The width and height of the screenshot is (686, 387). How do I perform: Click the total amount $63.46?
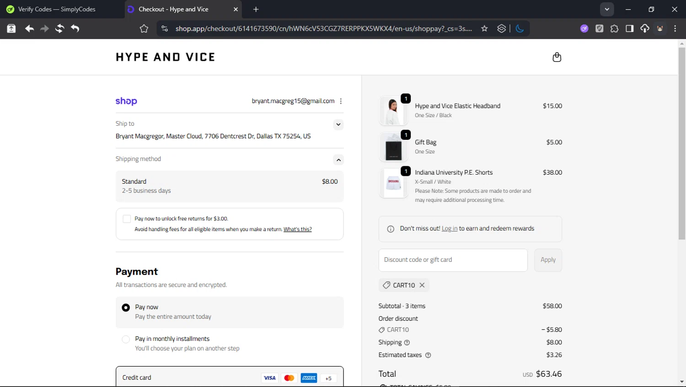pyautogui.click(x=549, y=374)
